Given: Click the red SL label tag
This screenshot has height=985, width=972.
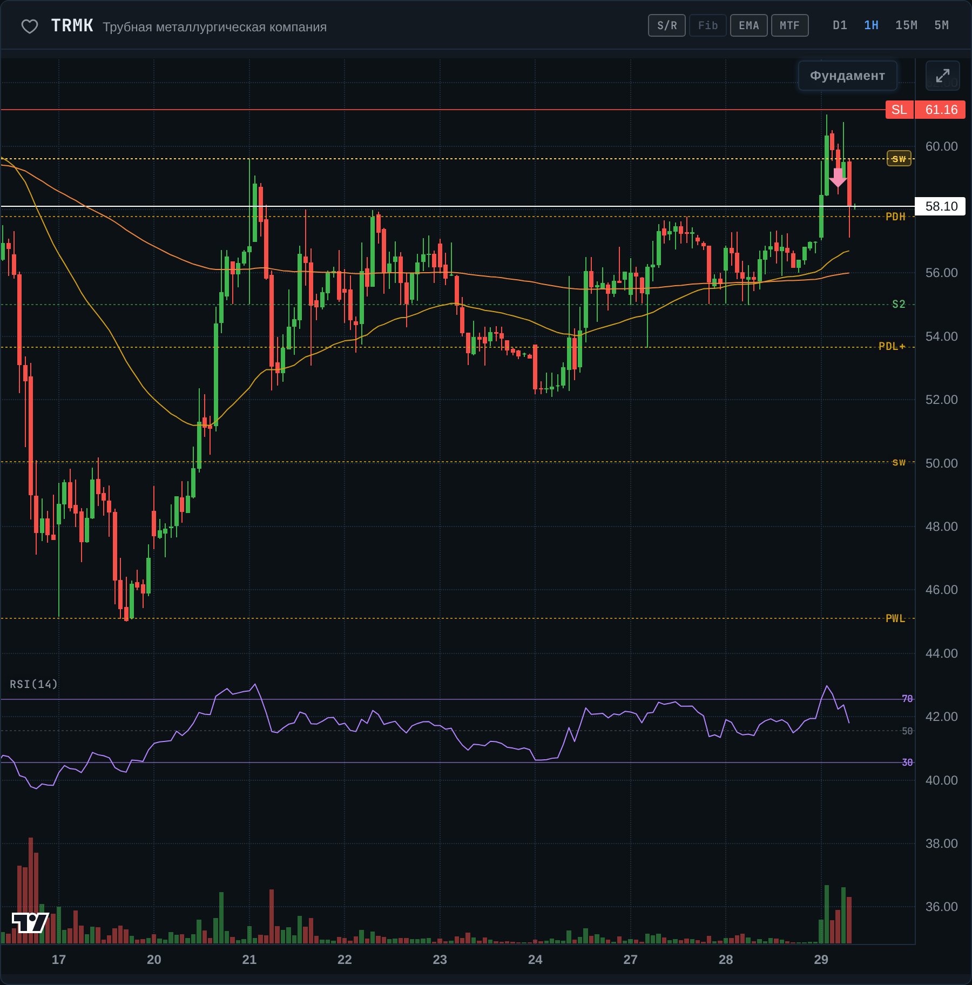Looking at the screenshot, I should tap(899, 110).
